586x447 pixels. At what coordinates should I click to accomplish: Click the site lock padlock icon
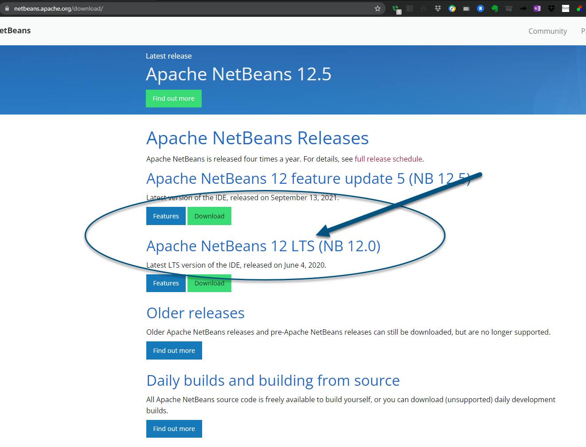click(7, 8)
